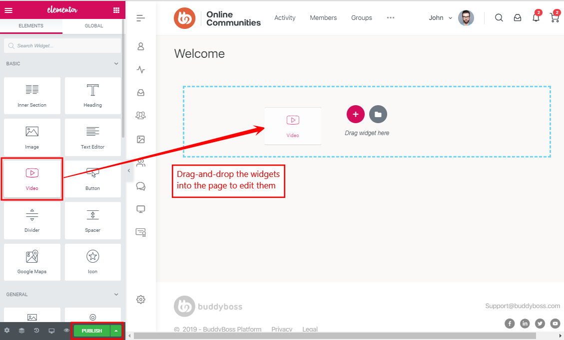Preview changes with the eye icon
Image resolution: width=564 pixels, height=340 pixels.
click(x=66, y=331)
